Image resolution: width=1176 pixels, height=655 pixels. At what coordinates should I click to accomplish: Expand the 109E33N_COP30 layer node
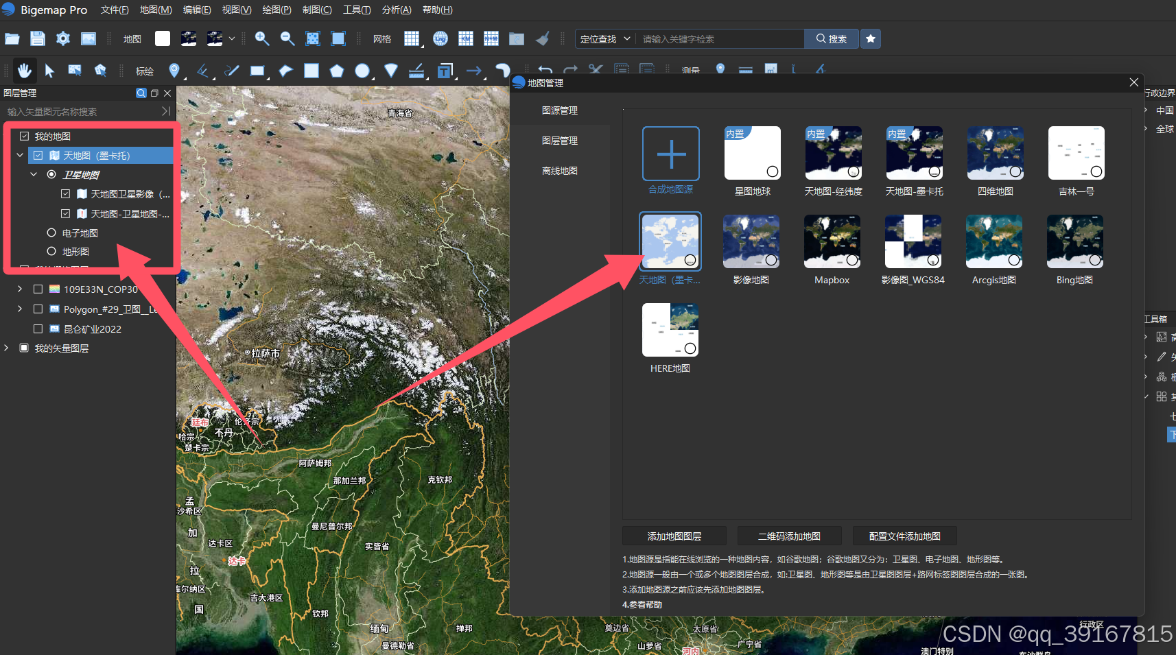[x=20, y=289]
